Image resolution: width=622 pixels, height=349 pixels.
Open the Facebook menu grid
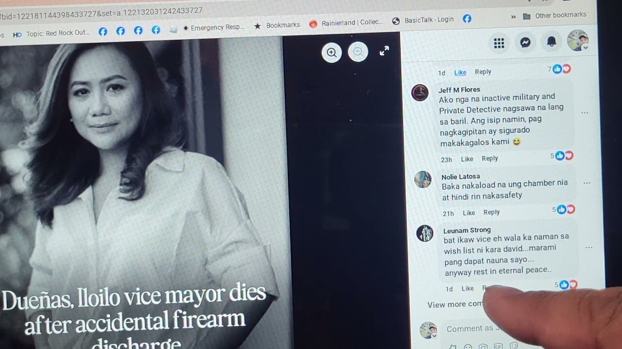pos(499,43)
